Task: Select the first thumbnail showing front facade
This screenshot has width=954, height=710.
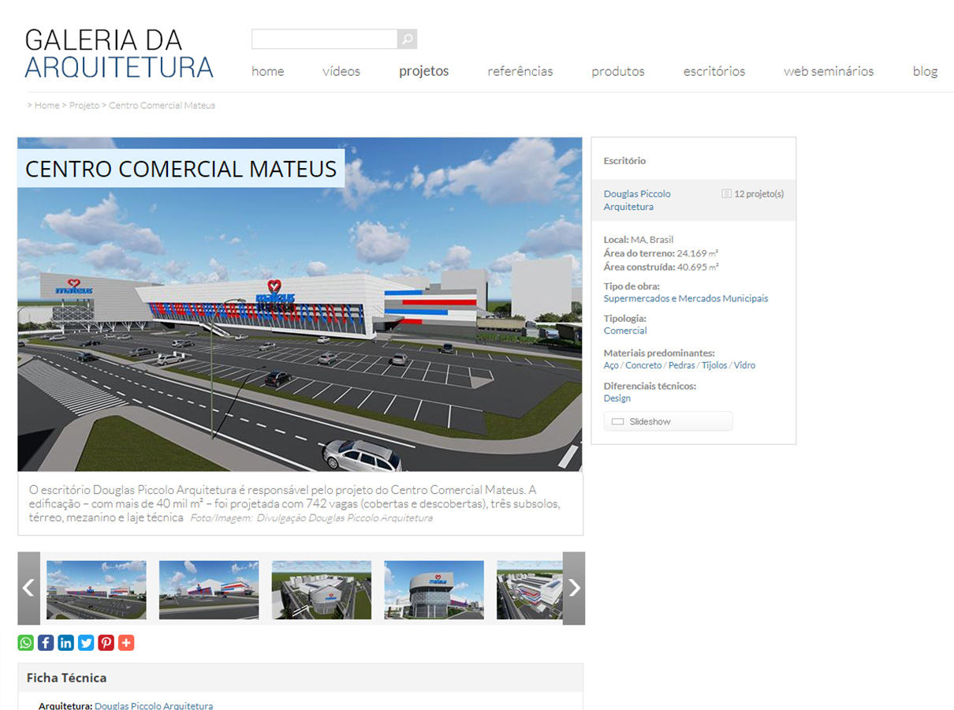Action: (96, 590)
